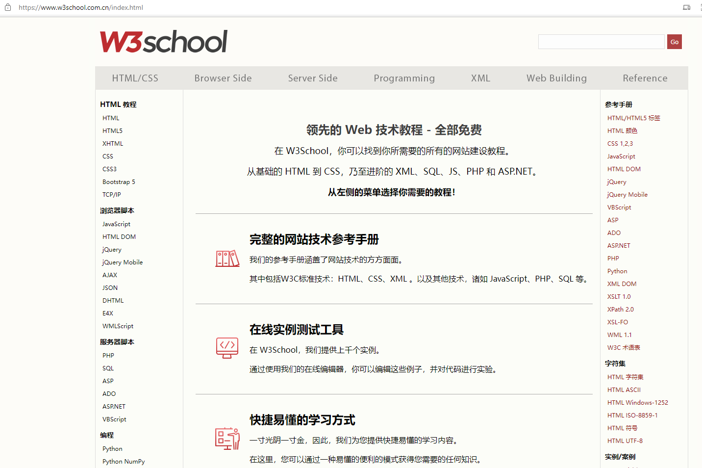Open XPath 2.0 reference link
The width and height of the screenshot is (702, 468).
[621, 309]
